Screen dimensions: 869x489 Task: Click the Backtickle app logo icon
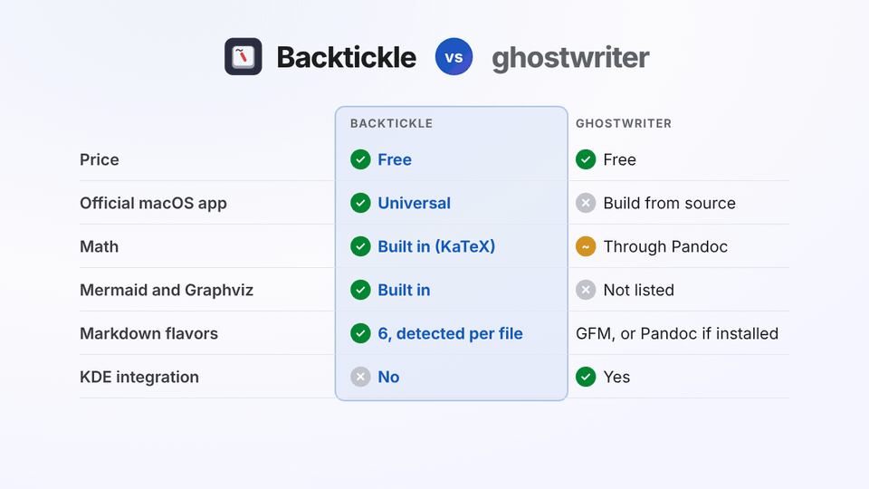[244, 56]
